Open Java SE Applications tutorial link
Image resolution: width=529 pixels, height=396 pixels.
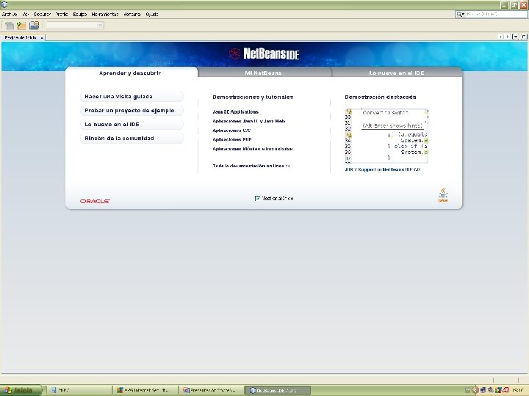pyautogui.click(x=236, y=111)
